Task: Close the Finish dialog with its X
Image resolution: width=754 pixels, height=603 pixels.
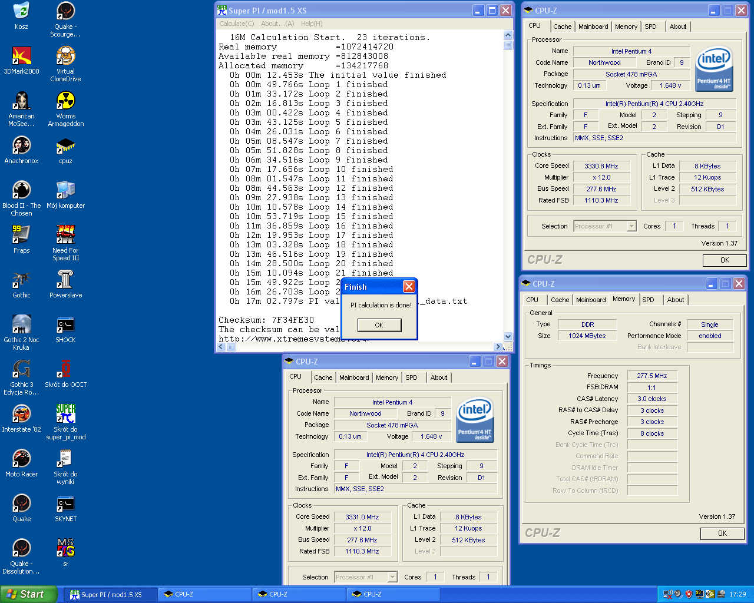Action: 409,287
